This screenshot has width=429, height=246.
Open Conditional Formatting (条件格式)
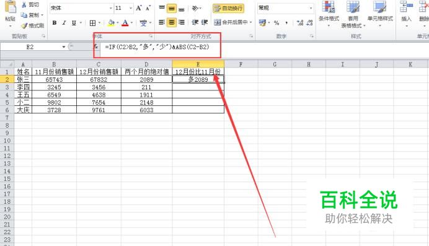click(x=329, y=14)
